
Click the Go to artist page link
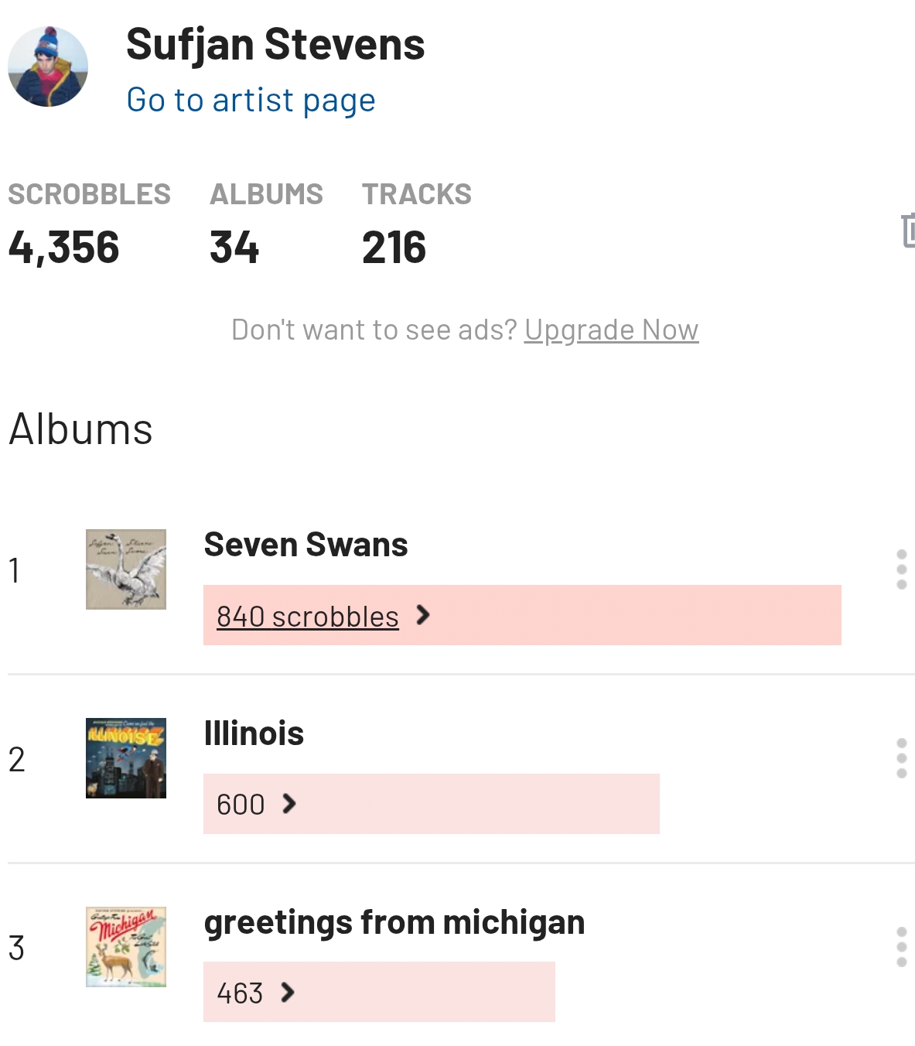click(x=251, y=101)
